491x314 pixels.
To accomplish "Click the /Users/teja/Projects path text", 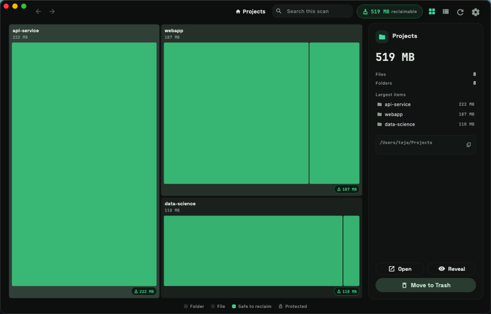I will coord(406,143).
